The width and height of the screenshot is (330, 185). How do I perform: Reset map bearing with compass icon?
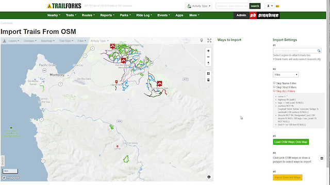pyautogui.click(x=208, y=63)
